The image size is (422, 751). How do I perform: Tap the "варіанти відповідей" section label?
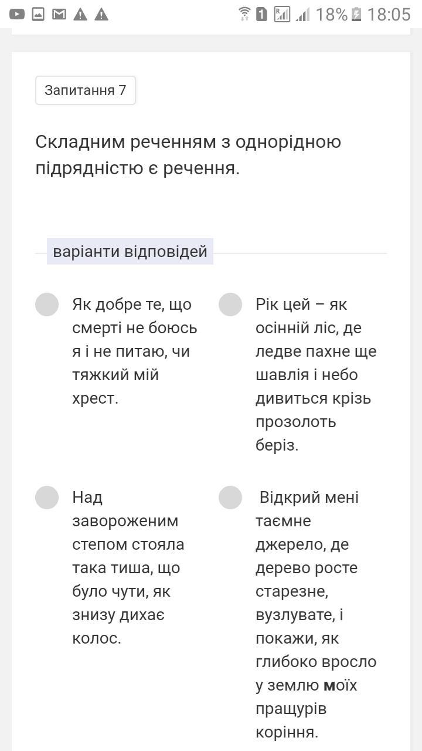(x=130, y=252)
